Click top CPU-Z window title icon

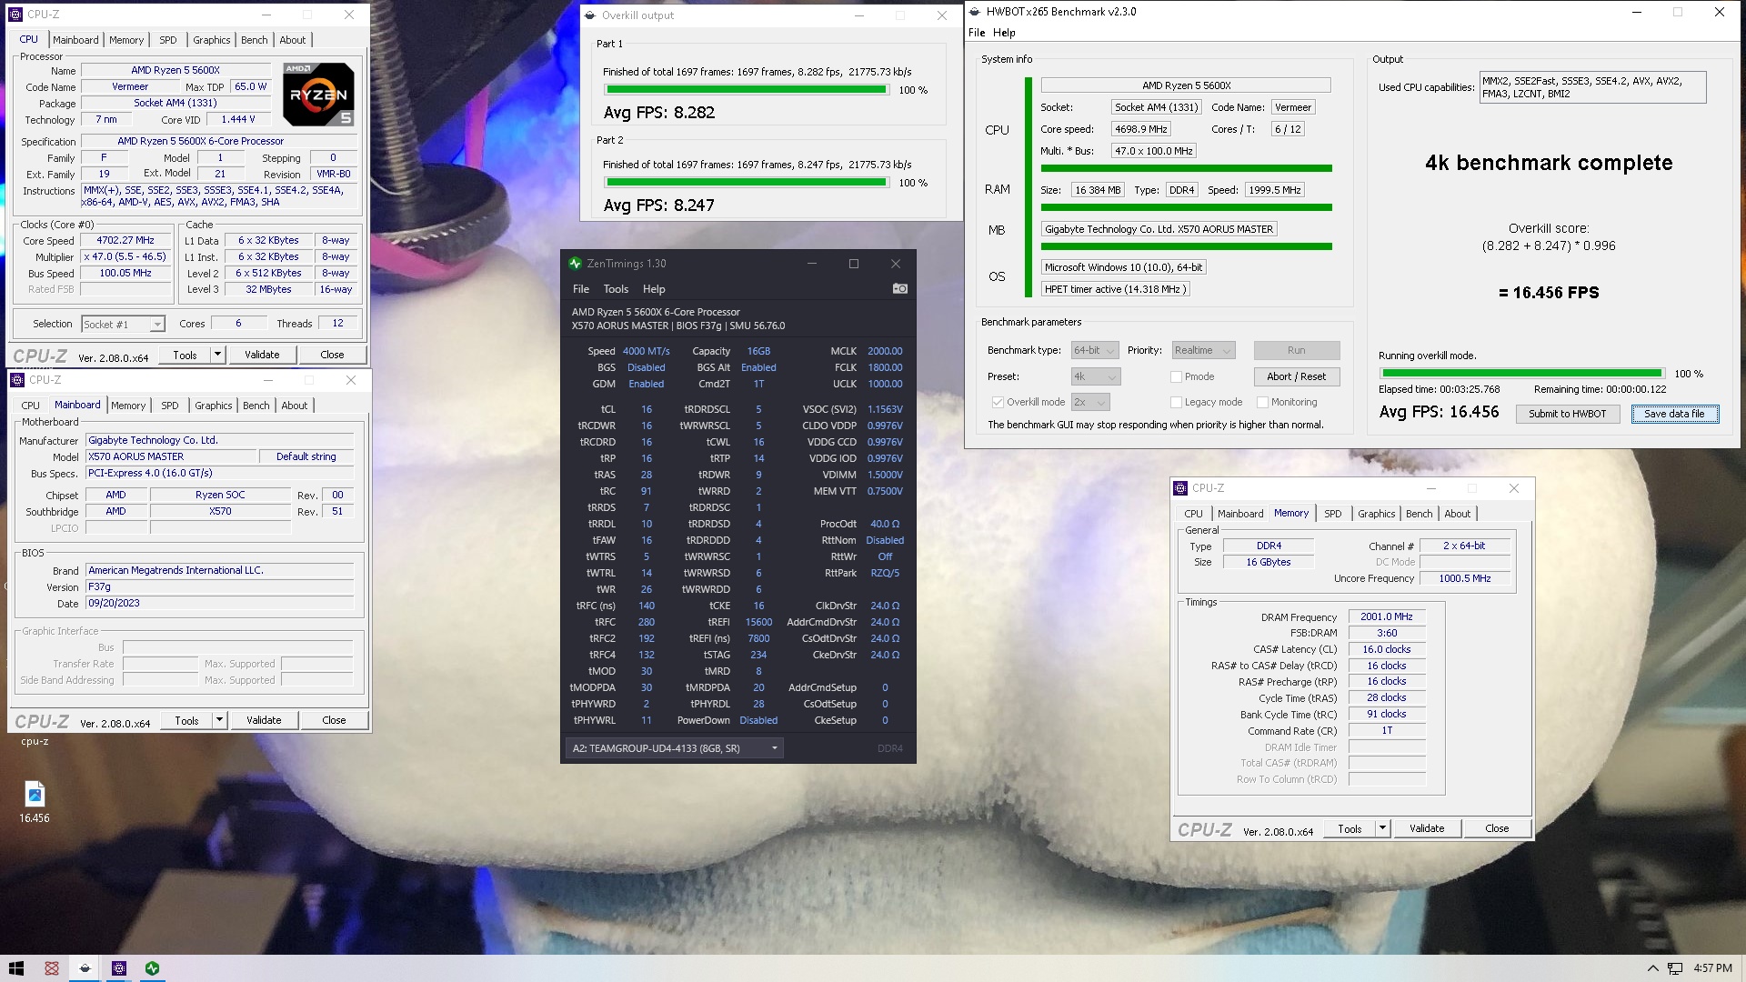click(15, 15)
